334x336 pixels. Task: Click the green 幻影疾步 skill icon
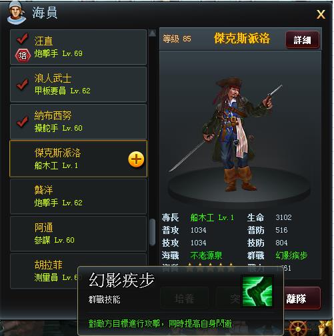257,291
